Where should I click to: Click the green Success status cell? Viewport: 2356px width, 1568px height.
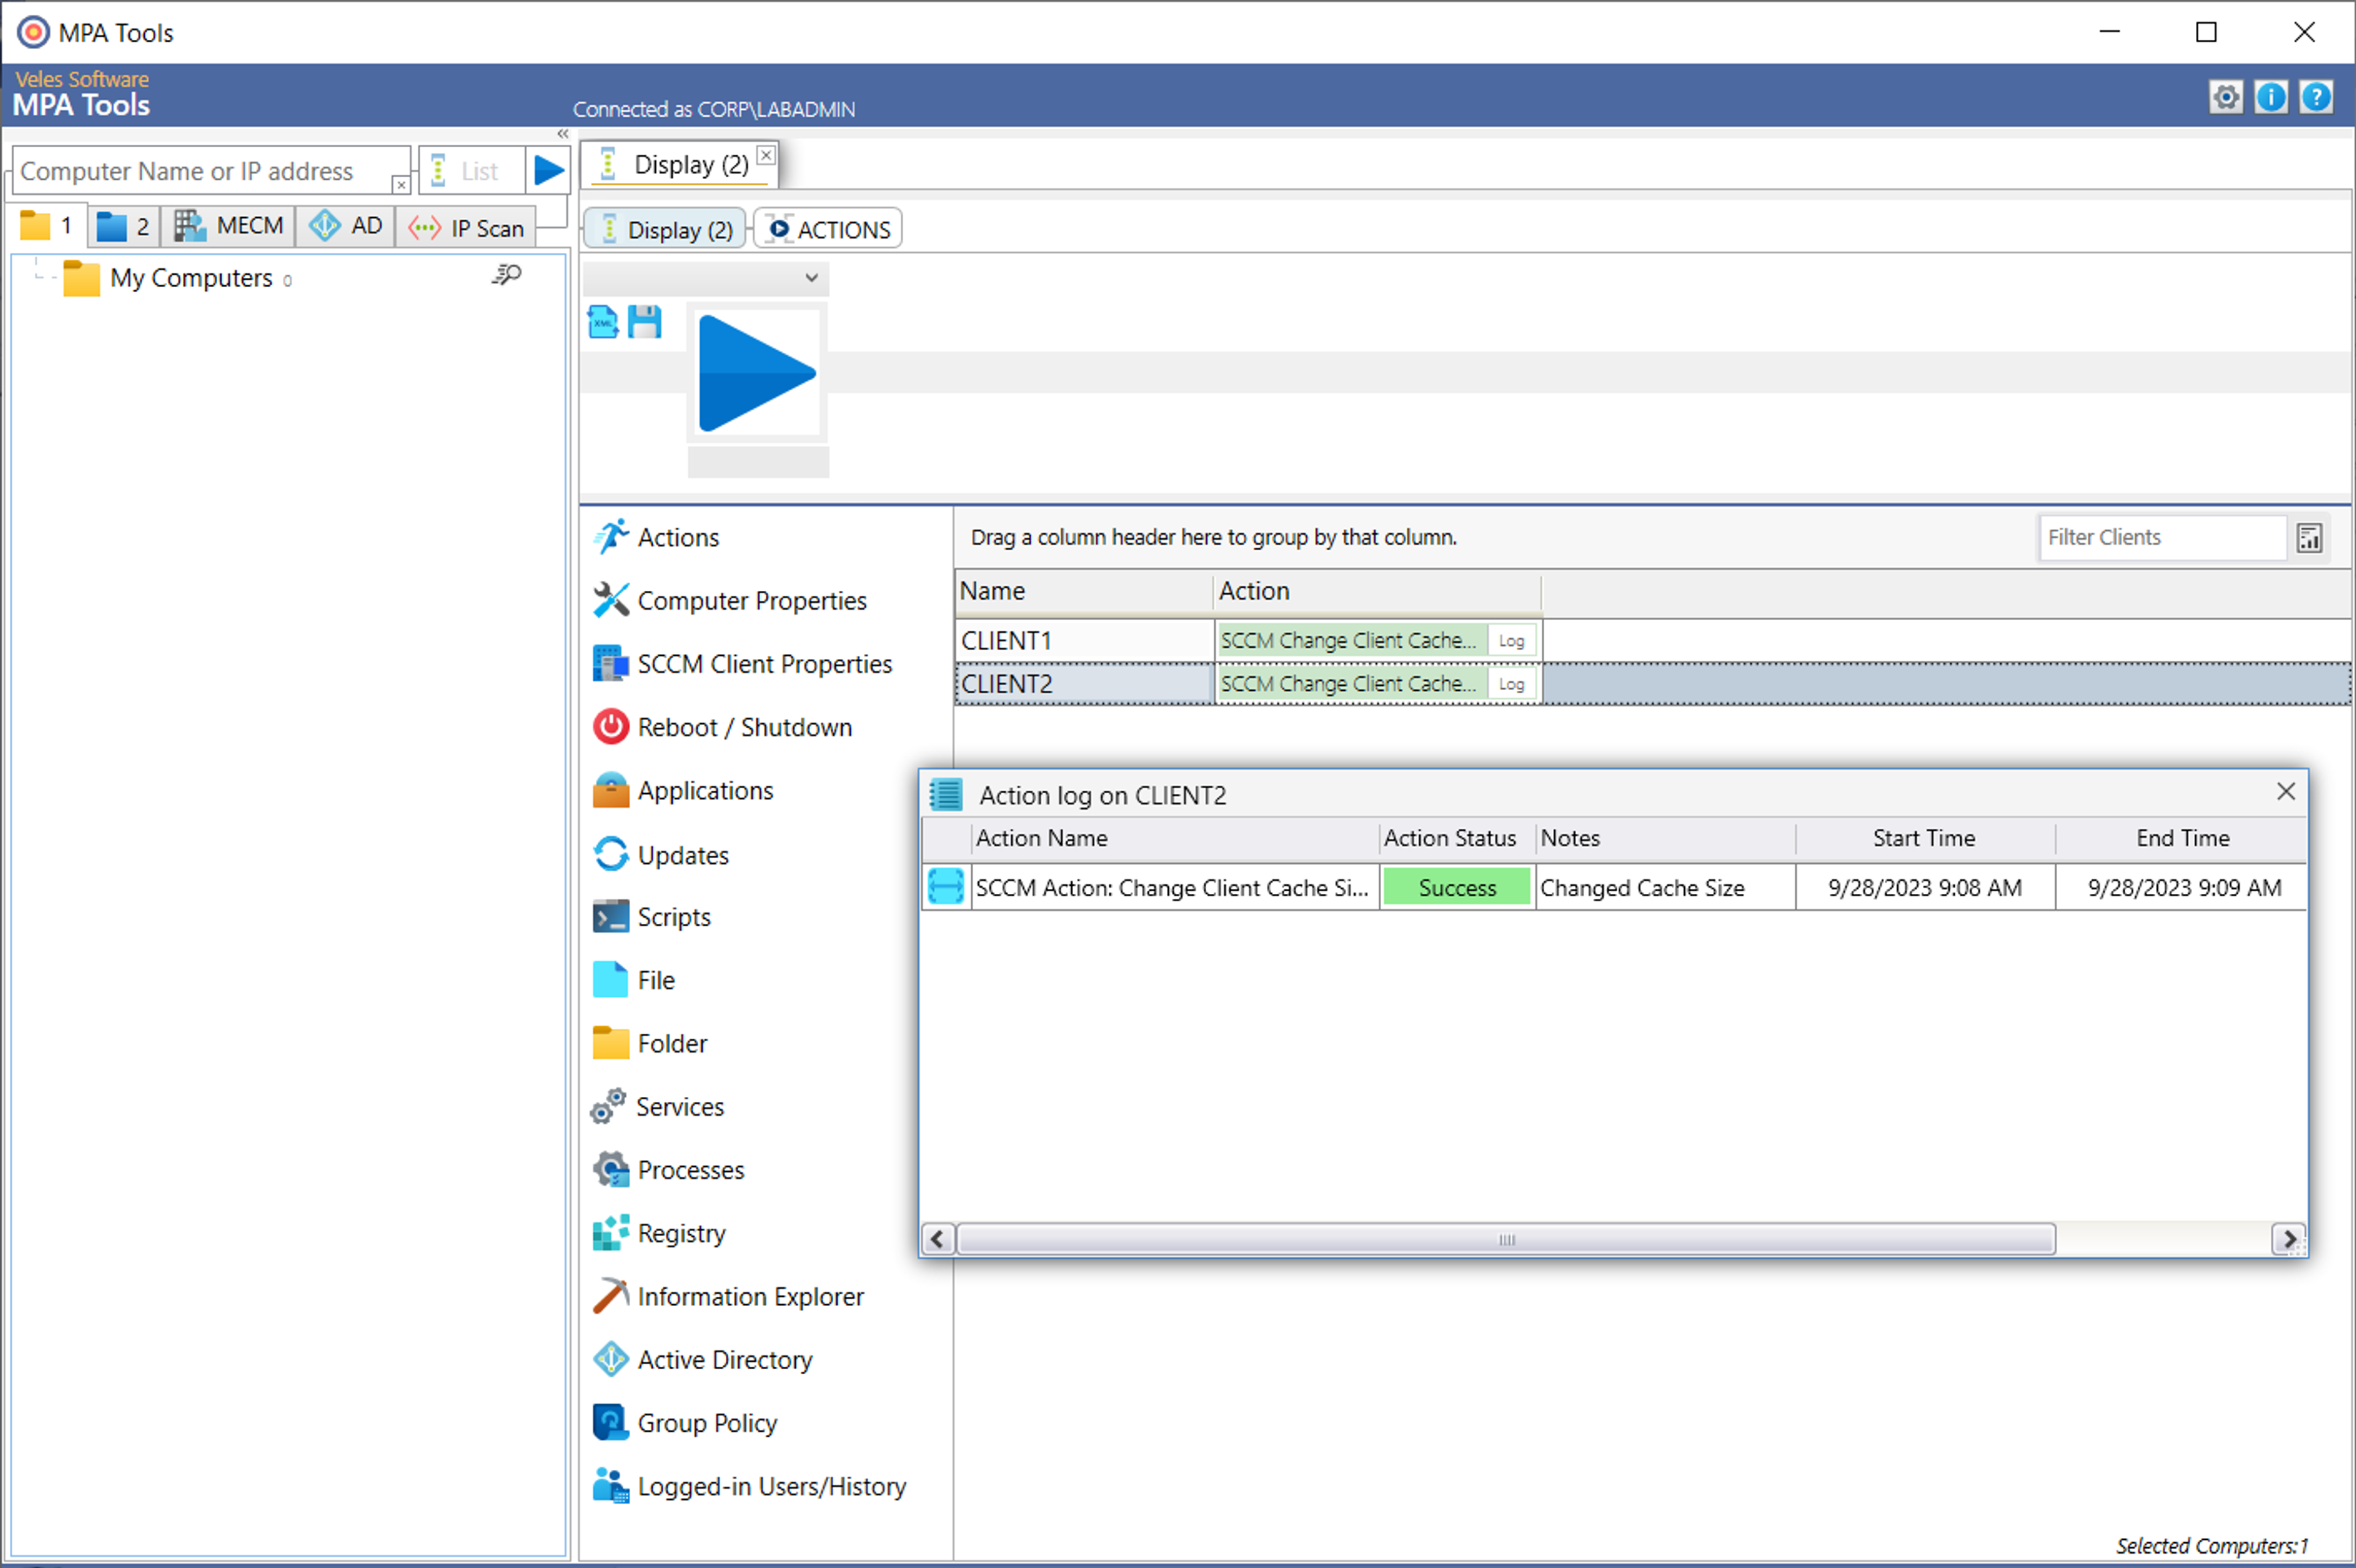[x=1456, y=888]
